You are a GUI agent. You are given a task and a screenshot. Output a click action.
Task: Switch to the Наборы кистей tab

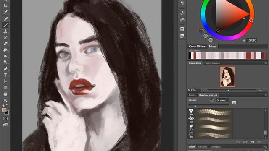click(x=208, y=95)
